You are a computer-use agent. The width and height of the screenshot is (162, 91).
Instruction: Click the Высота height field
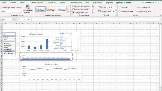tap(111, 7)
